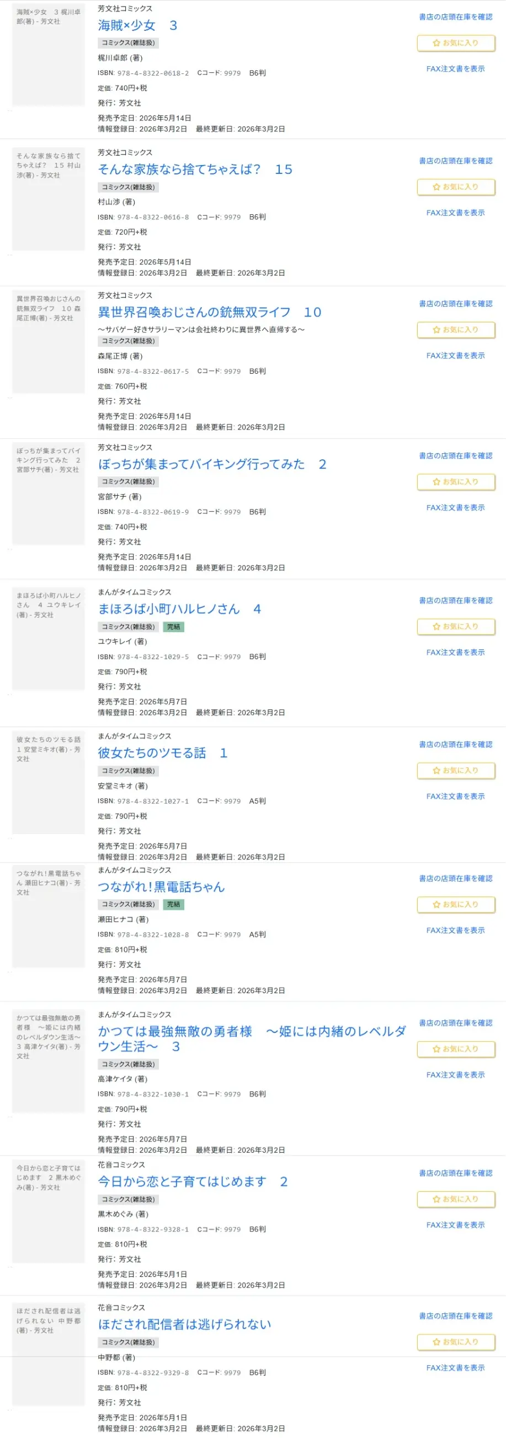Open title link 海賊×少女 3
The image size is (506, 1438).
[137, 25]
